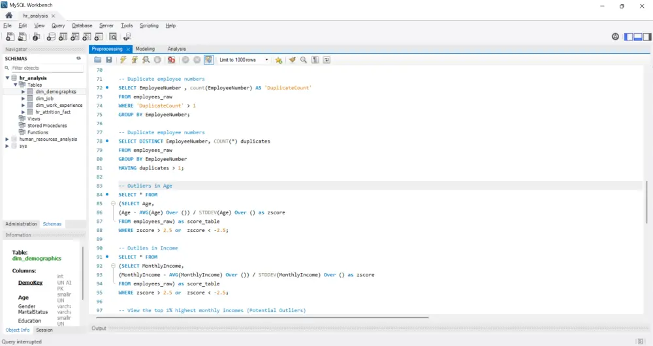
Task: Expand the dim_work_experience table
Action: point(24,106)
